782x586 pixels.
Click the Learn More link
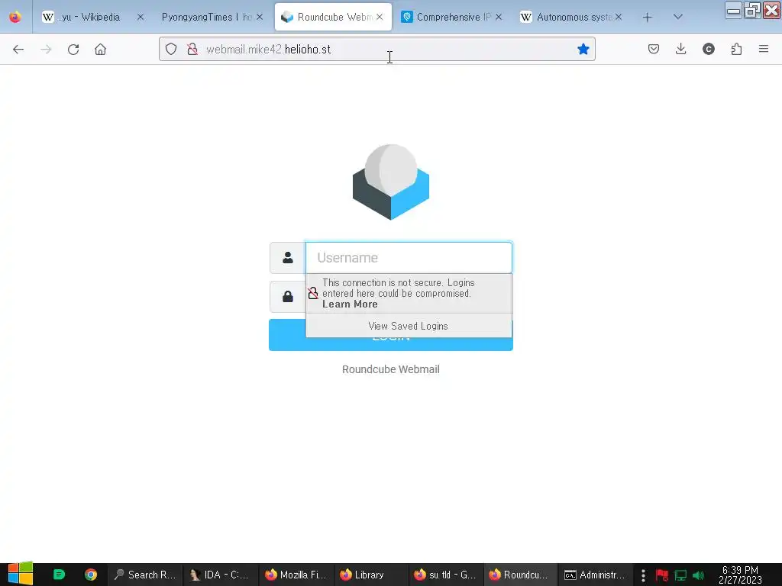[x=350, y=304]
